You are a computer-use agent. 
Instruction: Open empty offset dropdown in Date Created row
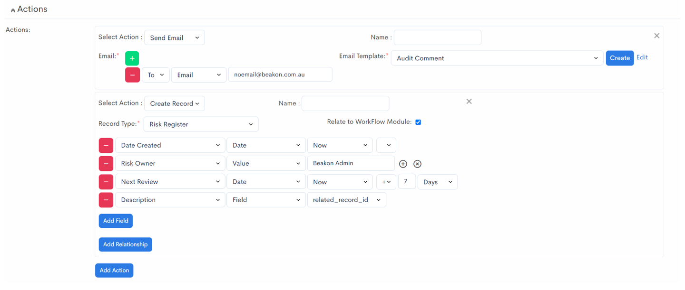386,145
